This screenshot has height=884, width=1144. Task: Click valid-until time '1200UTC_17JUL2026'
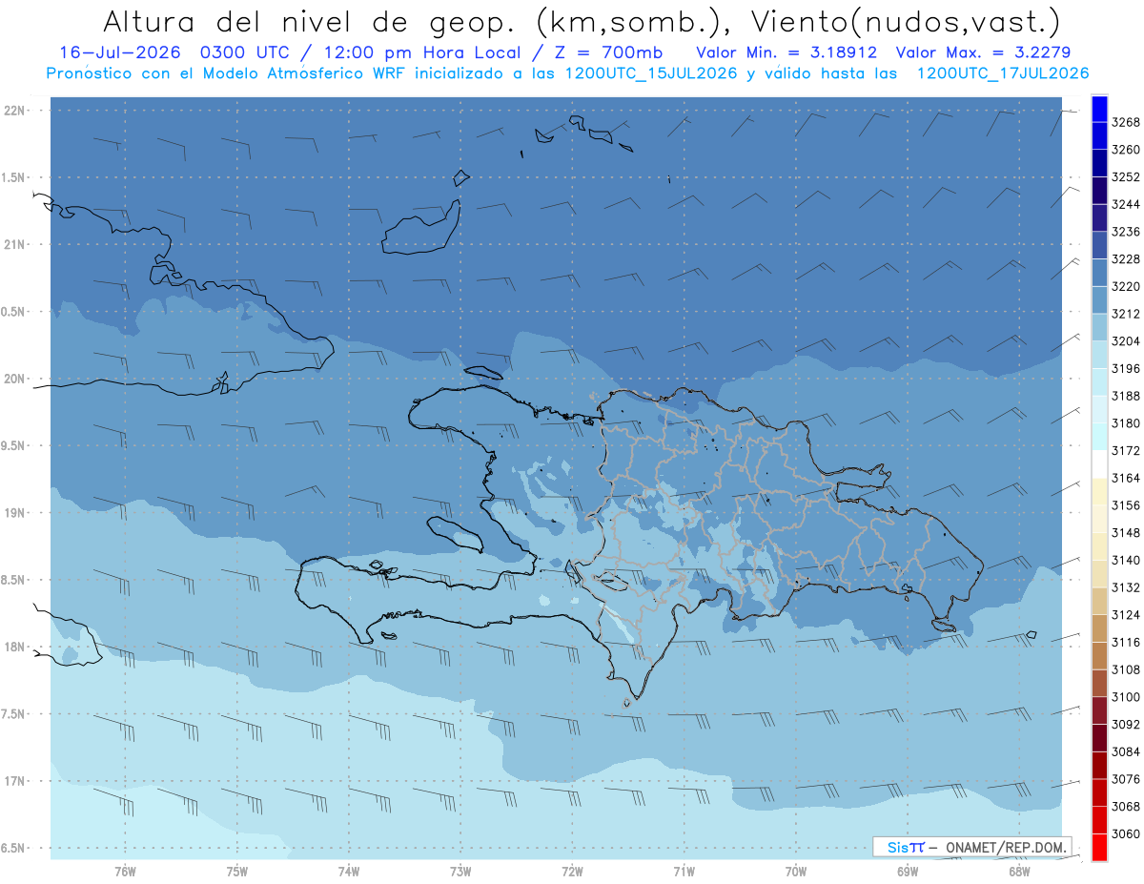pyautogui.click(x=1003, y=73)
